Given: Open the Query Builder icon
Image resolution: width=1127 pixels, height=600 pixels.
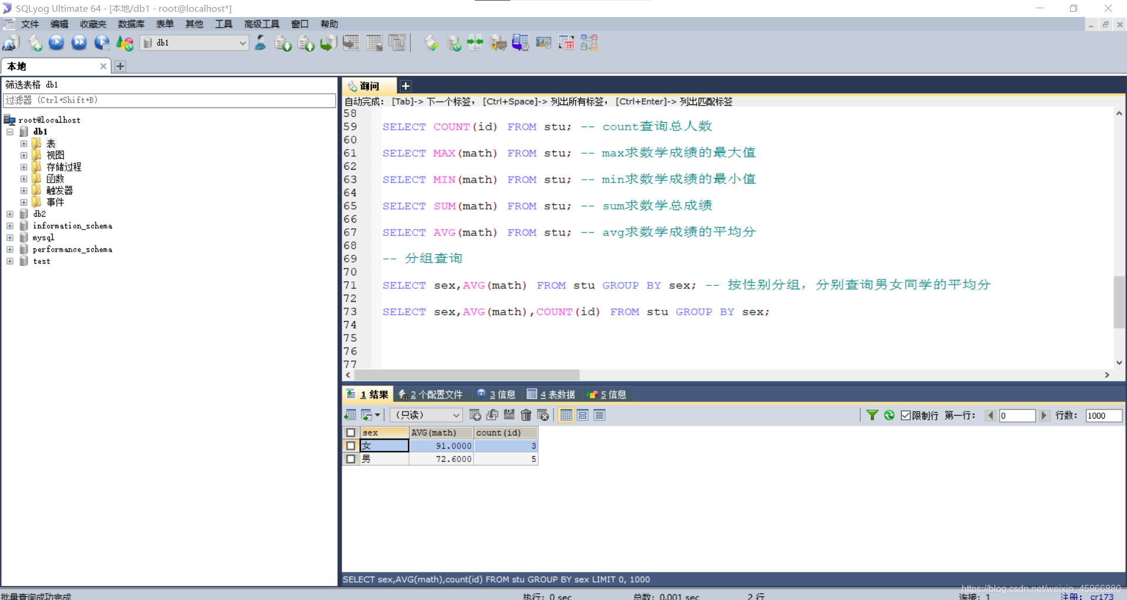Looking at the screenshot, I should [566, 43].
